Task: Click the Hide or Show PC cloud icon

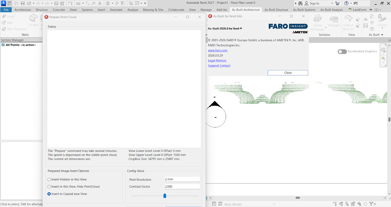Action: 348,19
